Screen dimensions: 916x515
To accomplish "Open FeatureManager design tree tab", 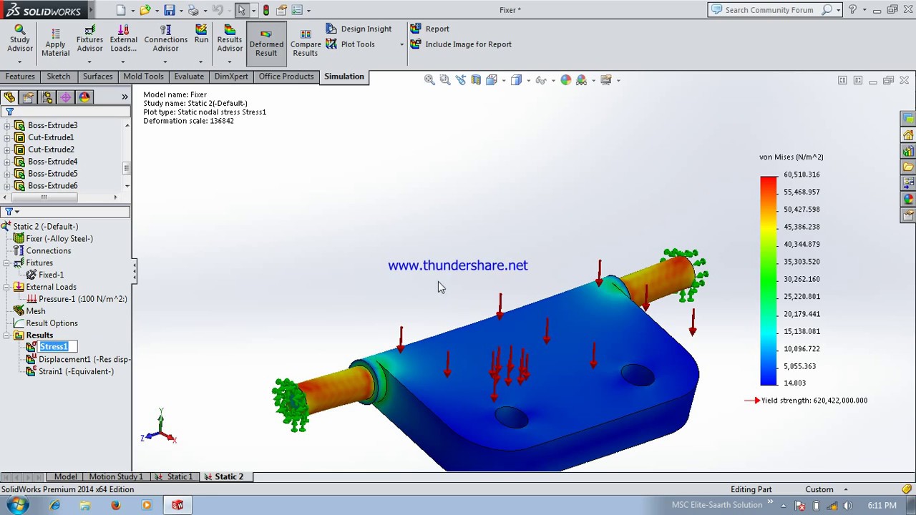I will point(9,97).
